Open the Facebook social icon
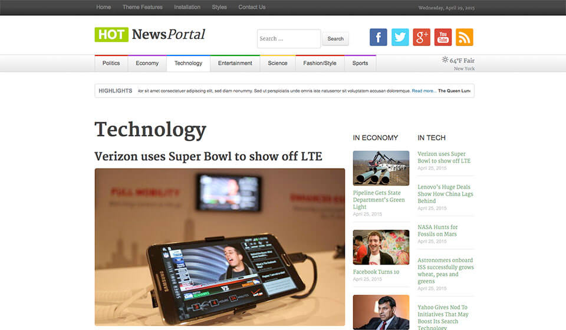This screenshot has width=566, height=330. (x=378, y=37)
